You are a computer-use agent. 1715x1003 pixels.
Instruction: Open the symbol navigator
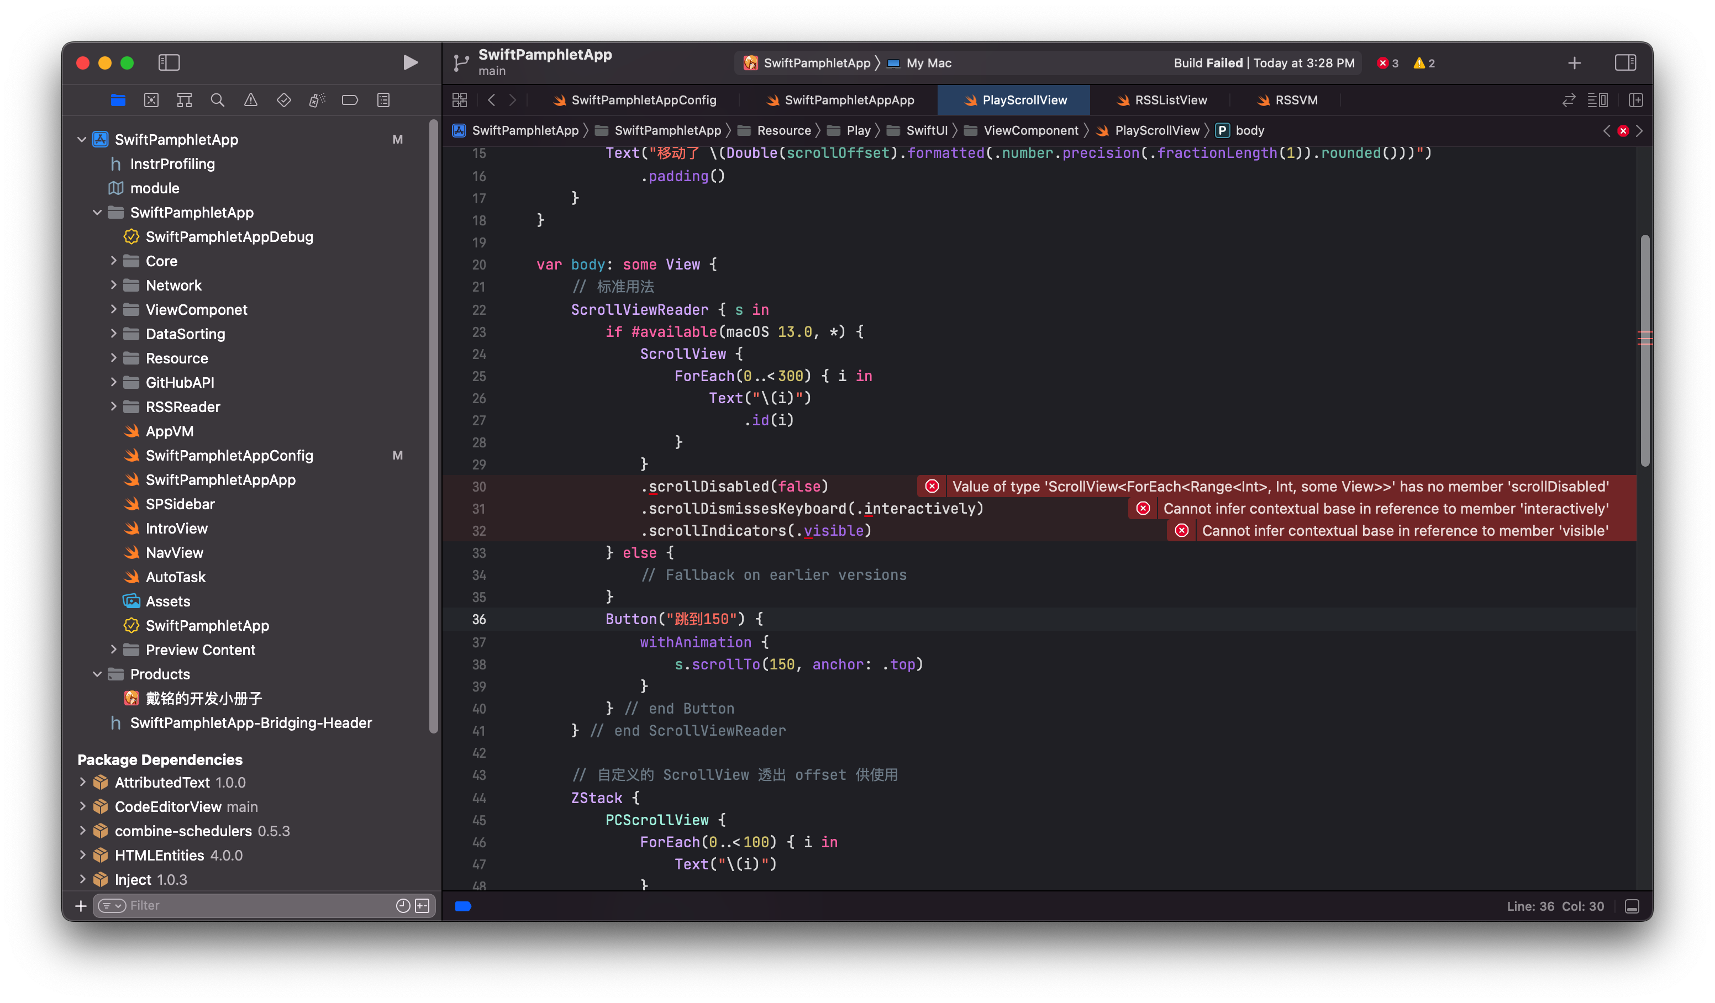tap(185, 100)
